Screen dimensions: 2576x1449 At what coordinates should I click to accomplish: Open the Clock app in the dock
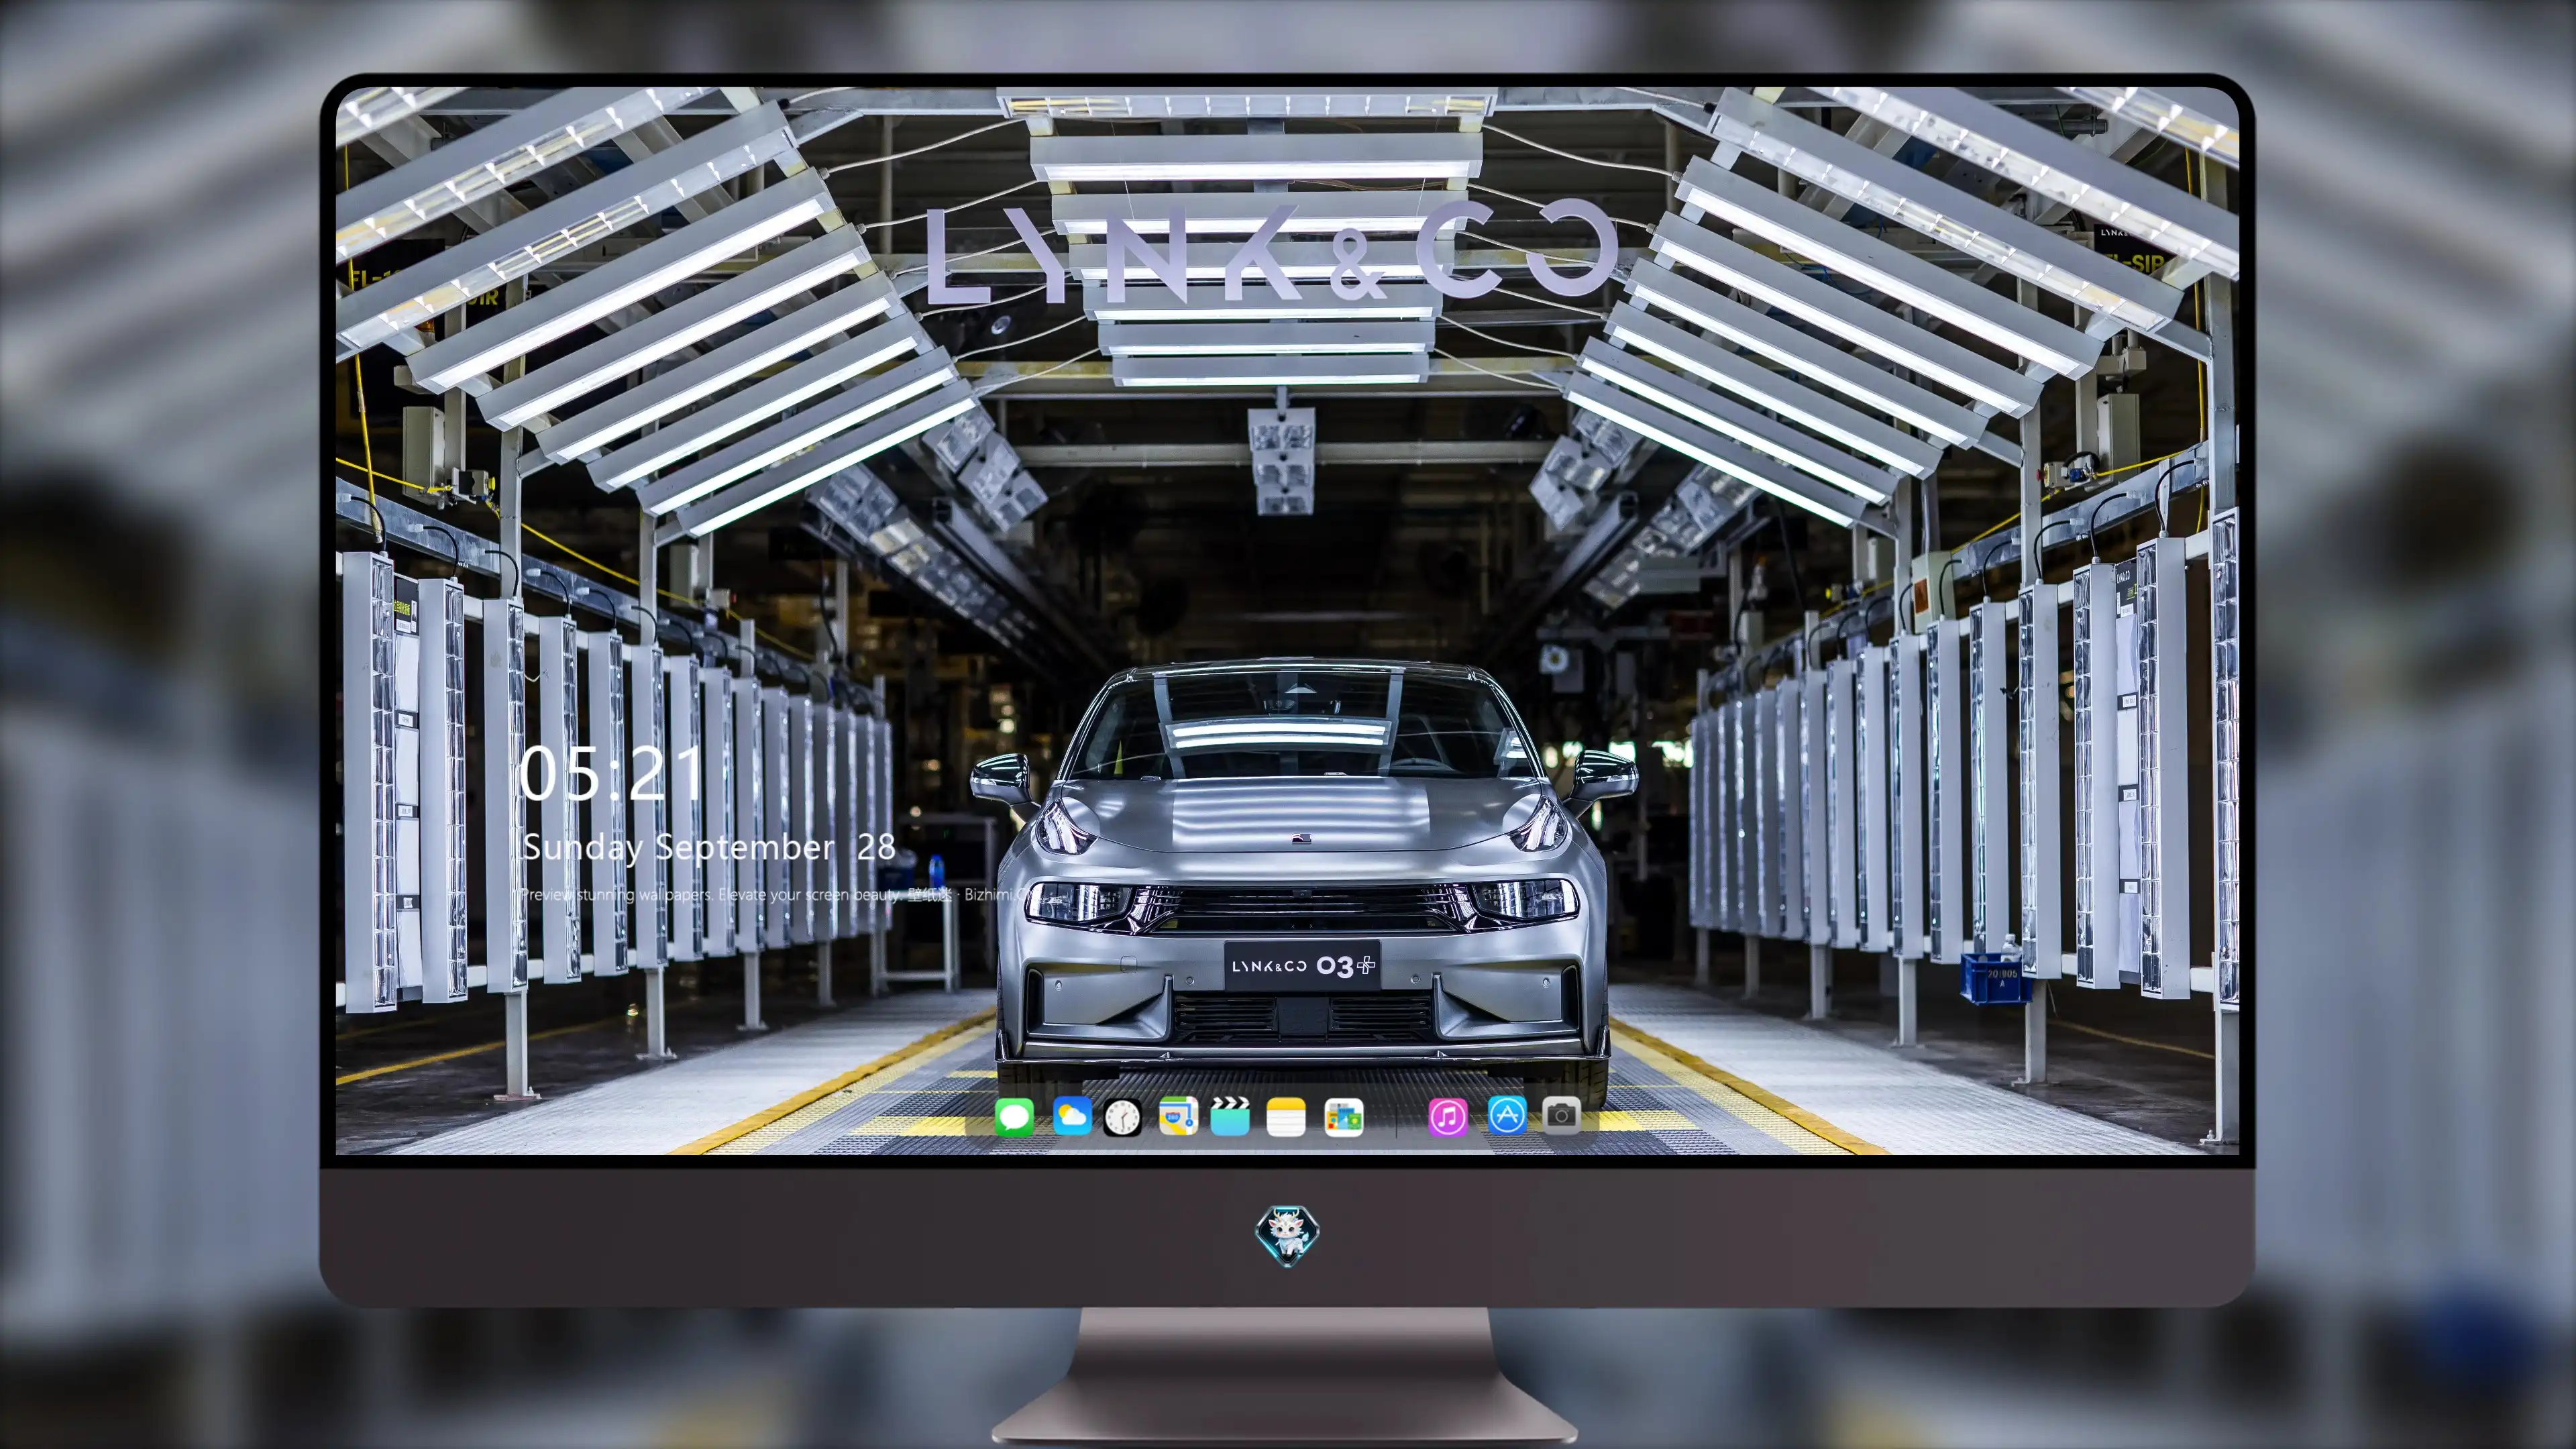tap(1122, 1117)
